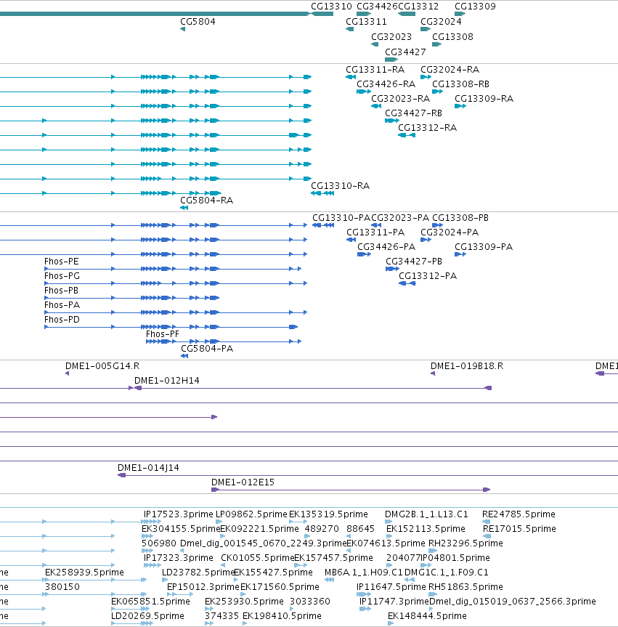The image size is (618, 627).
Task: Click EST EK258939.5prime
Action: point(84,573)
